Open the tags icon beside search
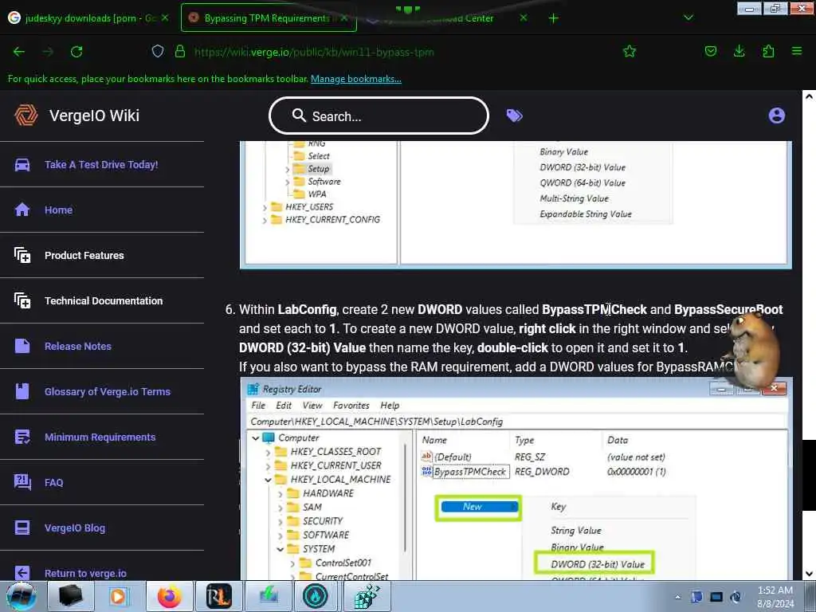 514,116
